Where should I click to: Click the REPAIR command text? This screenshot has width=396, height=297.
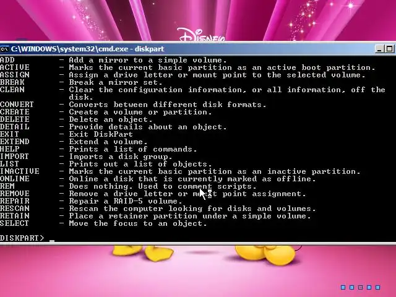tap(15, 201)
